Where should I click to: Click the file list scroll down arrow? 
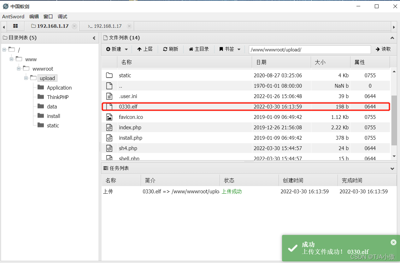[394, 156]
